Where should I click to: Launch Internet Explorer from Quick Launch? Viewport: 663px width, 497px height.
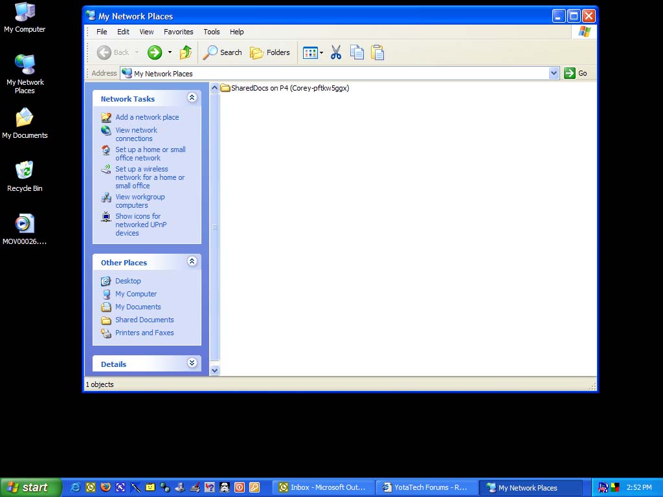76,487
